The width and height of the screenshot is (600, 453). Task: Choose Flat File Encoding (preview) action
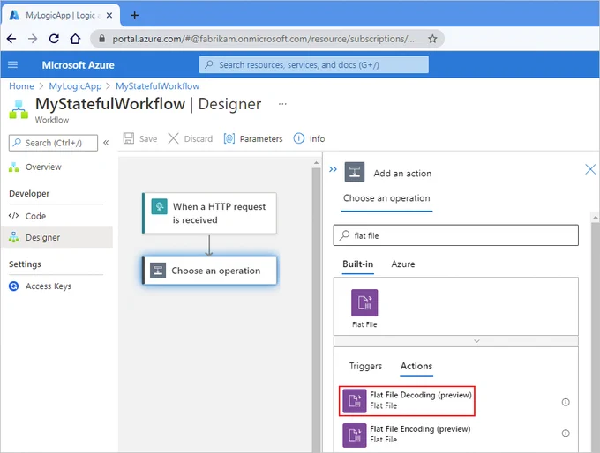[407, 434]
